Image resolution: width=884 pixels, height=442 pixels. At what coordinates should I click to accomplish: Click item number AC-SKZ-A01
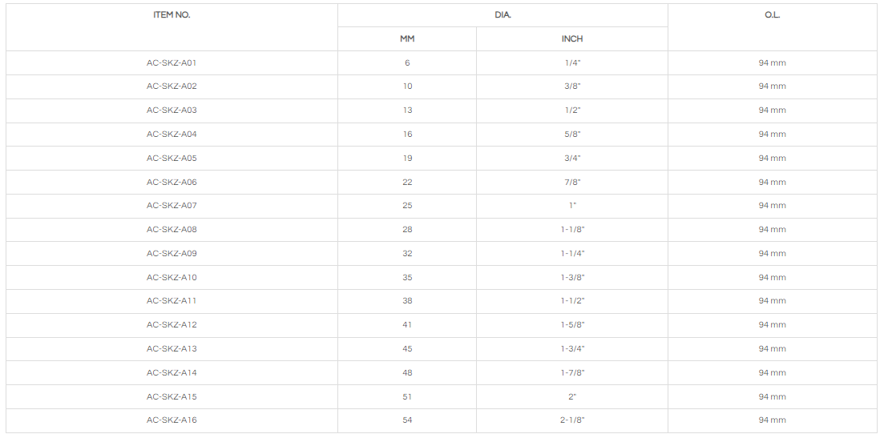[x=172, y=62]
